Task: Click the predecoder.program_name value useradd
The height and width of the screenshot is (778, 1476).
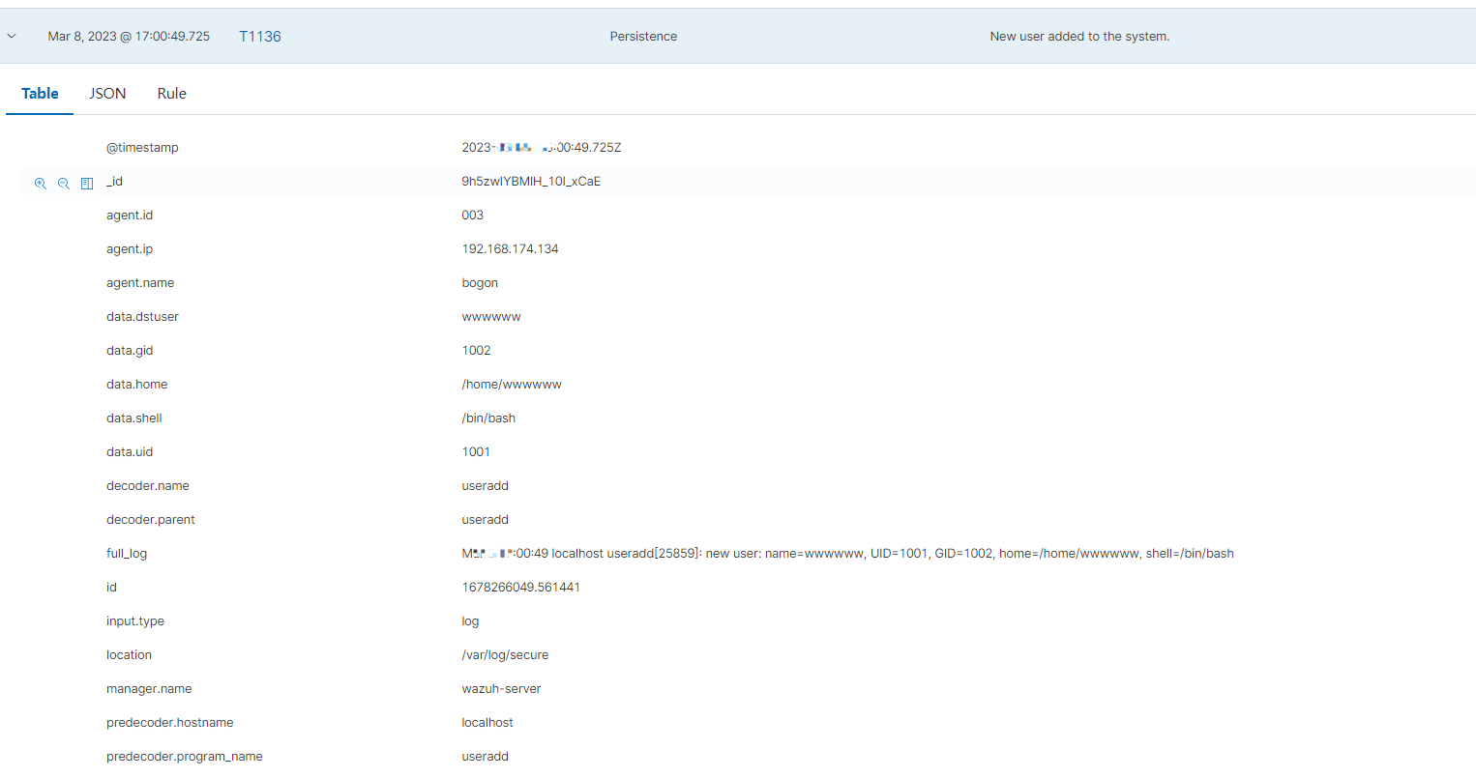Action: coord(485,757)
